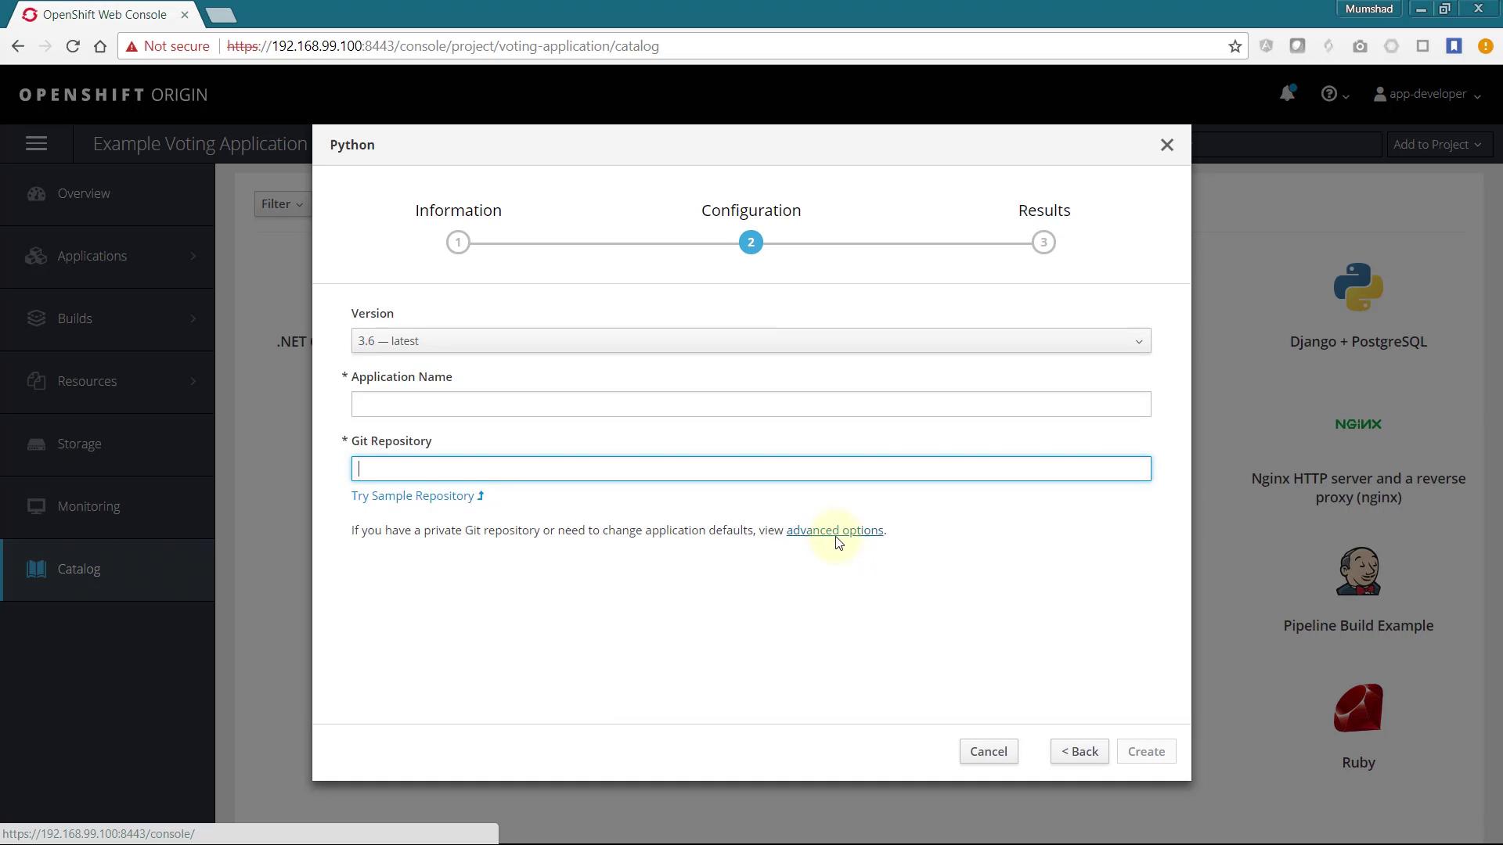
Task: Go back with the < Back button
Action: point(1079,752)
